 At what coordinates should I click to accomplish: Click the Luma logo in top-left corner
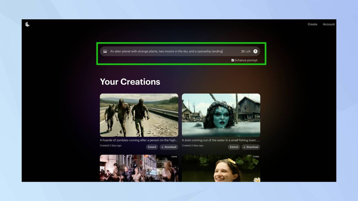point(27,24)
